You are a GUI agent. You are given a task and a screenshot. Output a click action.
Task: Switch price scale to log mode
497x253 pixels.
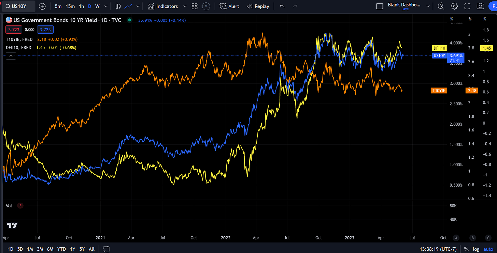[x=476, y=249]
